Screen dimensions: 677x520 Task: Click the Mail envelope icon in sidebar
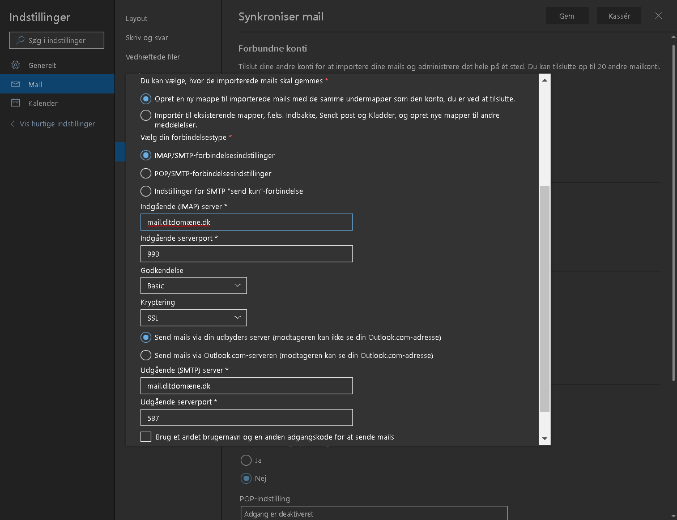pos(16,84)
